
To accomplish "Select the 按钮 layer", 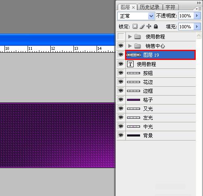I will point(161,73).
